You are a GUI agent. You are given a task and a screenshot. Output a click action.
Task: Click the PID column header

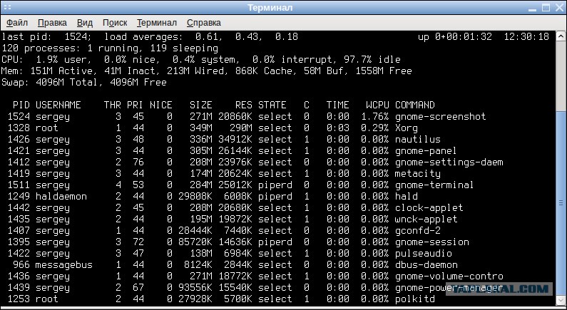[x=21, y=105]
